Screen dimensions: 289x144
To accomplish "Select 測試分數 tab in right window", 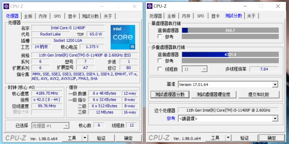I will 234,16.
